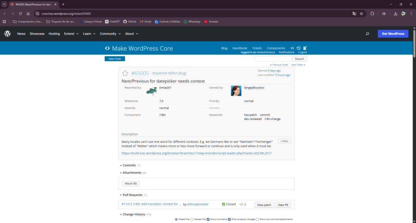Open browser extensions puzzle icon
Viewport: 416px width, 223px height.
pos(372,13)
